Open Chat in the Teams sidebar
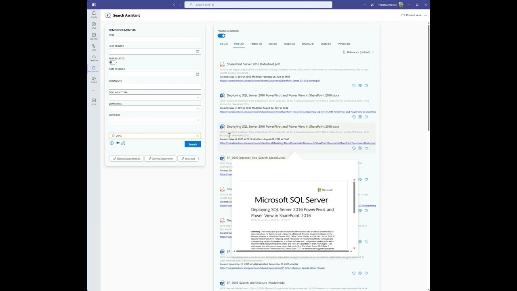Image resolution: width=517 pixels, height=291 pixels. pyautogui.click(x=94, y=25)
